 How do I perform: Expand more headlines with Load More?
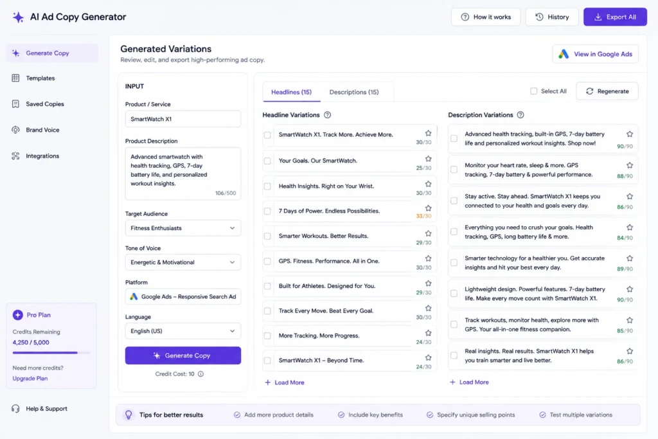(285, 383)
